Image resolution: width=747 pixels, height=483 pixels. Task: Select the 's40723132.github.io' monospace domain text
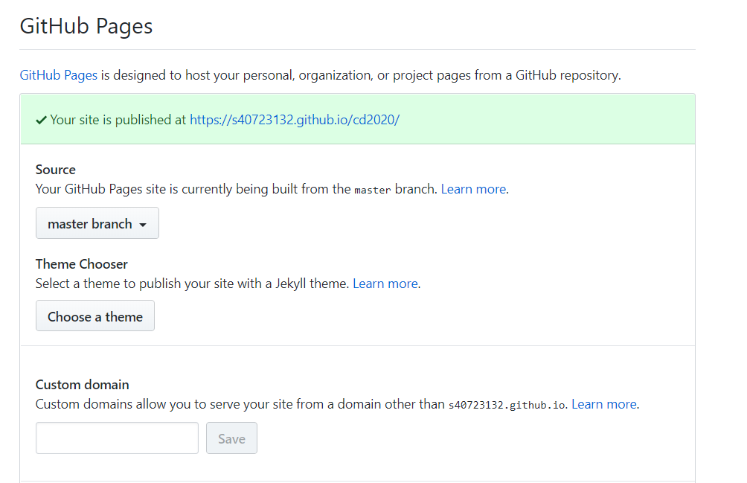coord(507,405)
